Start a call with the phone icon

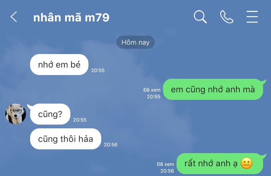coord(227,17)
